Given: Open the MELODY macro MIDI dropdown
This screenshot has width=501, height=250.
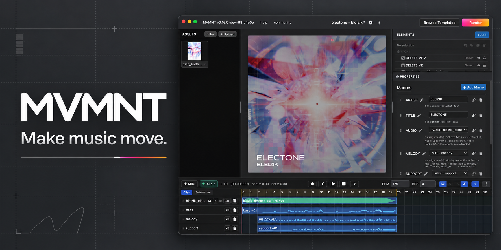Looking at the screenshot, I should 448,153.
